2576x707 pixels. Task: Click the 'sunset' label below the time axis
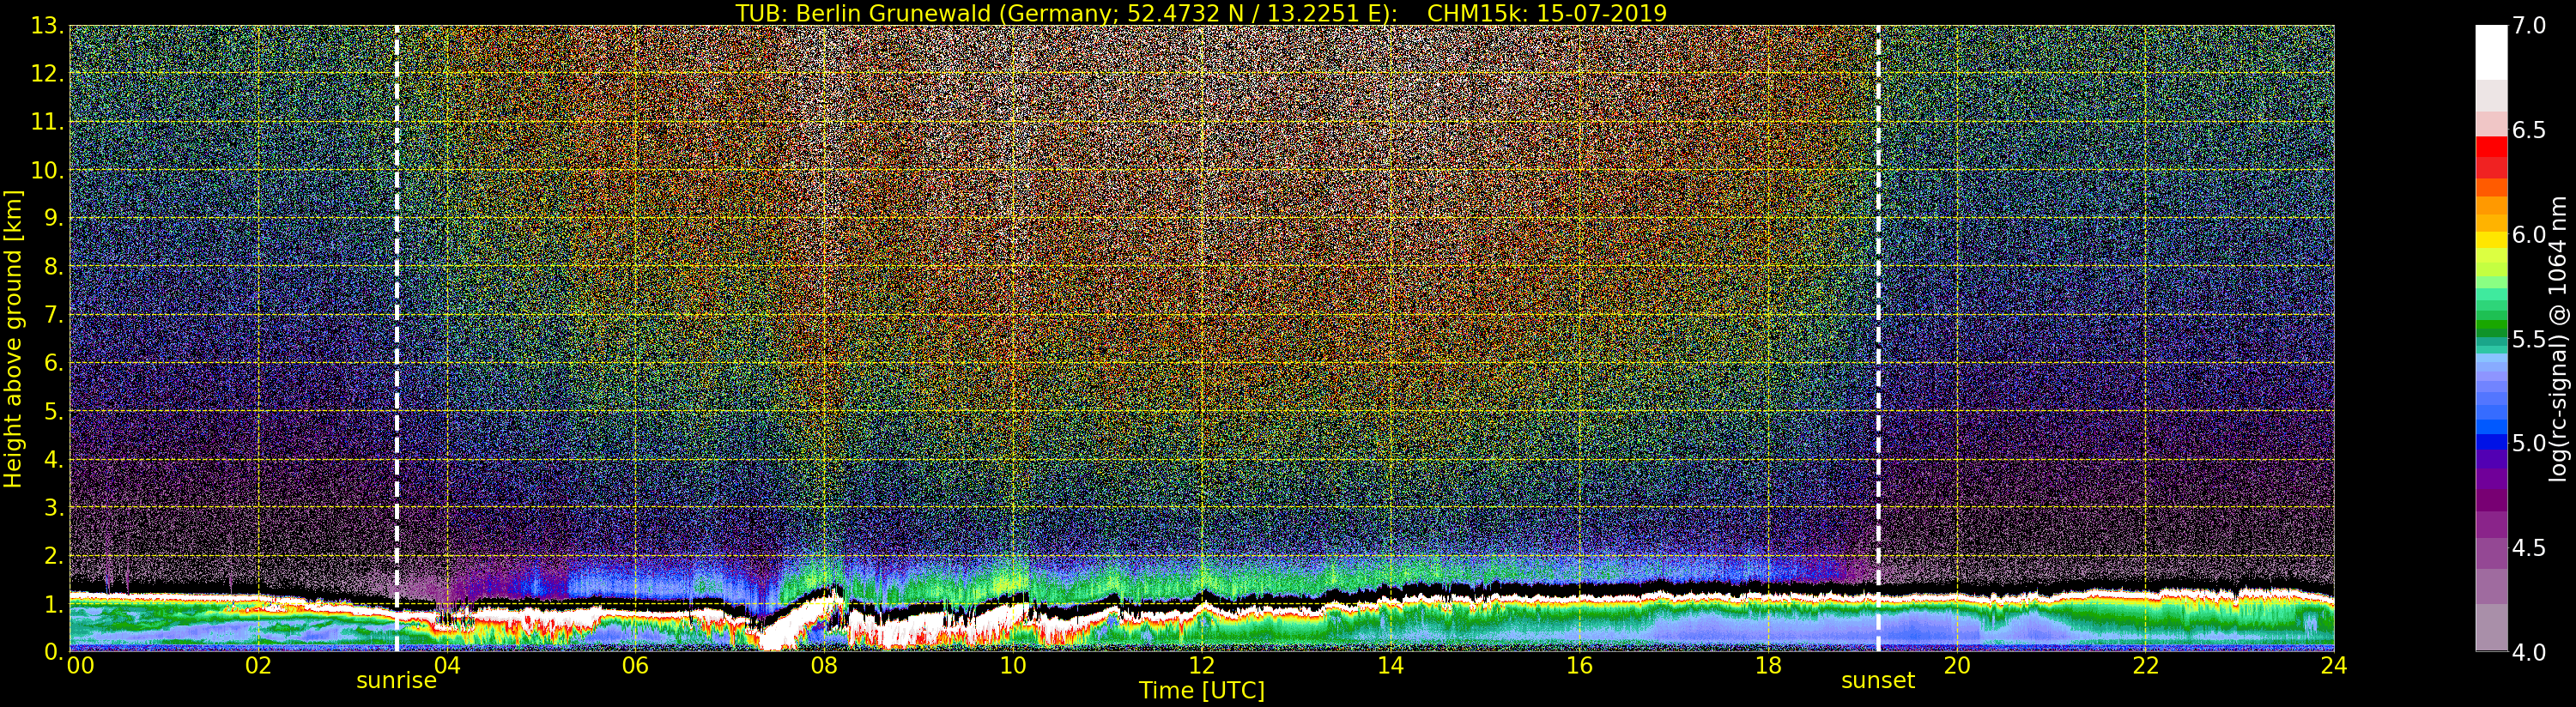pyautogui.click(x=1878, y=681)
